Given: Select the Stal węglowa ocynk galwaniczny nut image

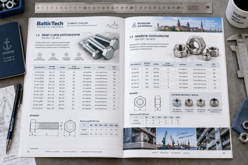Looking at the screenshot, I should pyautogui.click(x=177, y=102).
